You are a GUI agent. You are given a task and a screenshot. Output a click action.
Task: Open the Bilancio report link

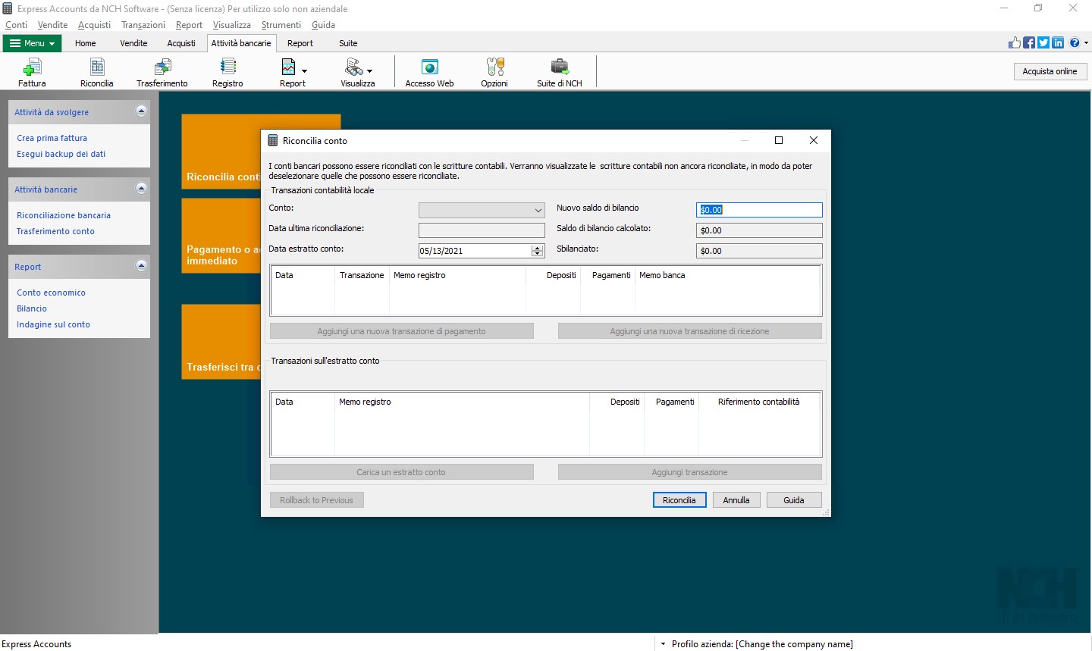32,308
